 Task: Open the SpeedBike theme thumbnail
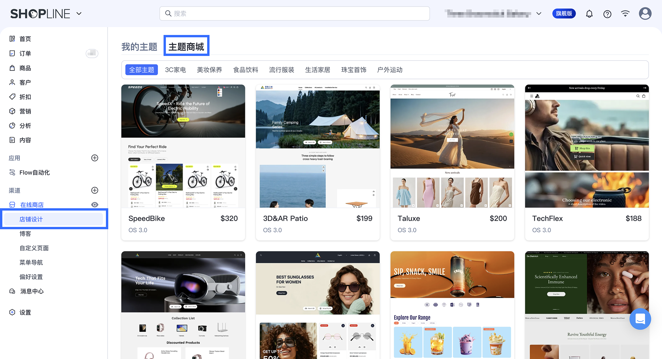[x=183, y=146]
